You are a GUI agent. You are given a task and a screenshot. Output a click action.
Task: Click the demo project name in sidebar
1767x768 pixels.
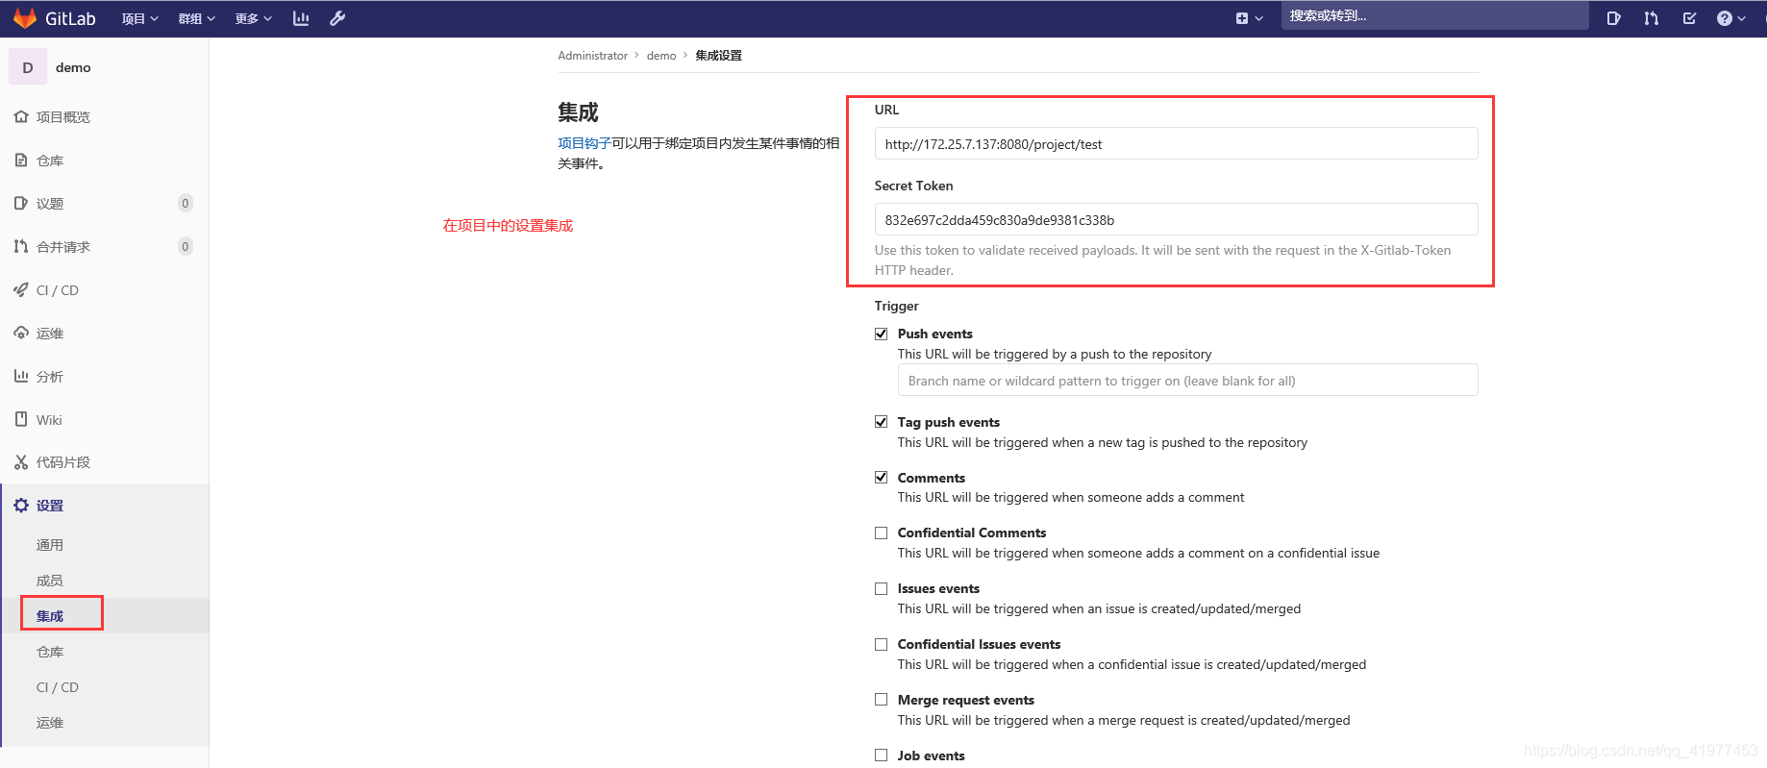click(x=73, y=67)
